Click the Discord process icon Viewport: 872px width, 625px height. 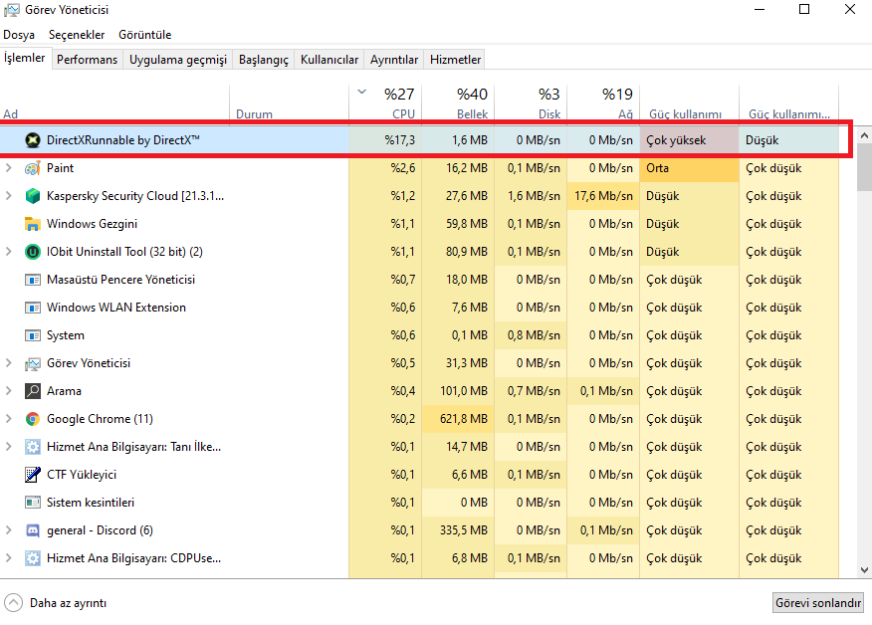click(32, 530)
